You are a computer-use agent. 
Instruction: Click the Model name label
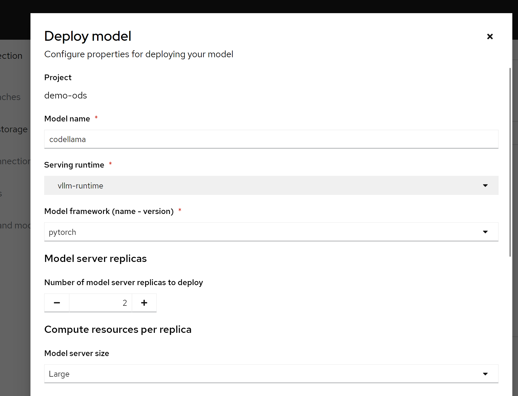[67, 119]
